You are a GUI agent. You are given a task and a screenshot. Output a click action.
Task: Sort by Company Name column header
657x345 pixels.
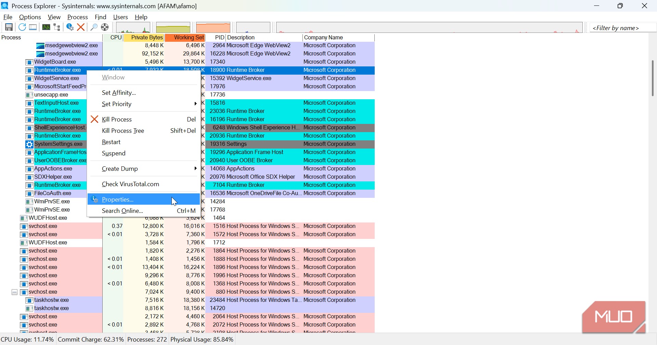coord(339,38)
